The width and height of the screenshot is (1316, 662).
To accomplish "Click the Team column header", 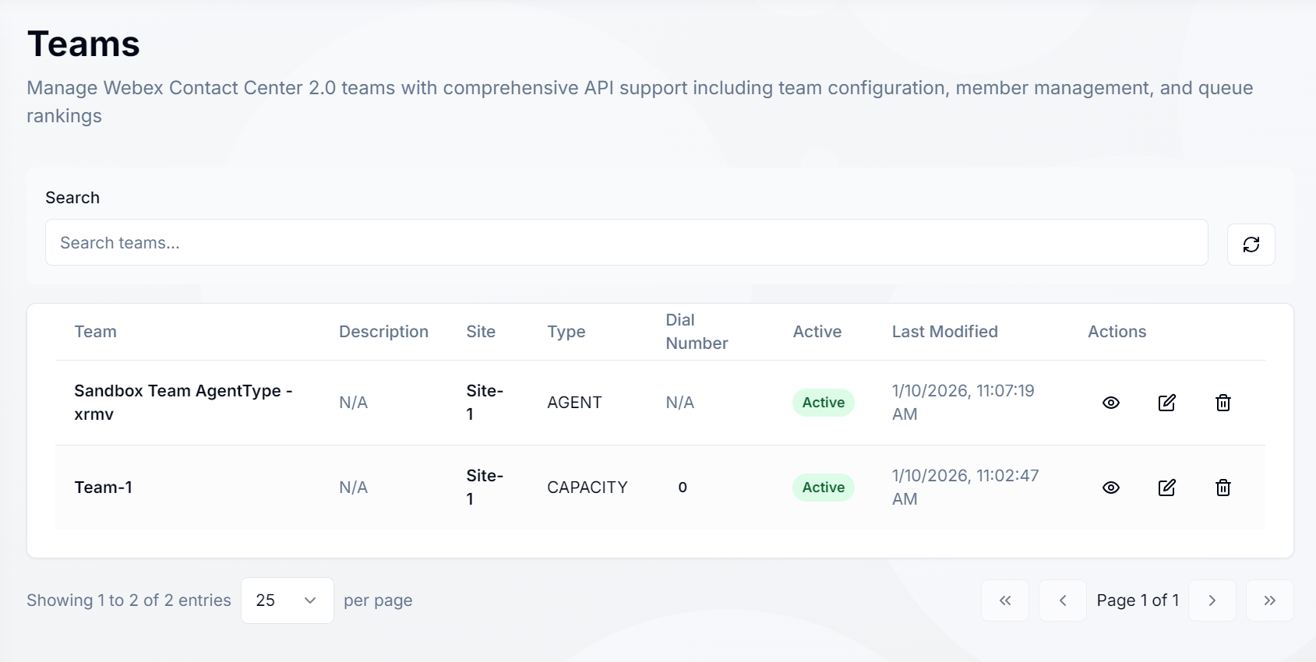I will [x=96, y=332].
